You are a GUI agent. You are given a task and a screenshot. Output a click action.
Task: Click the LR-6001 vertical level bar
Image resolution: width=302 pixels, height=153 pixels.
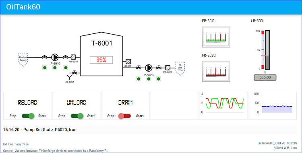[x=267, y=50]
